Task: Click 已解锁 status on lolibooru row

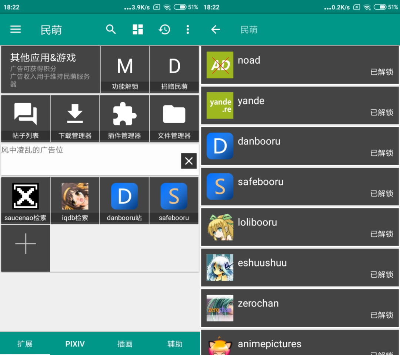Action: (x=381, y=234)
